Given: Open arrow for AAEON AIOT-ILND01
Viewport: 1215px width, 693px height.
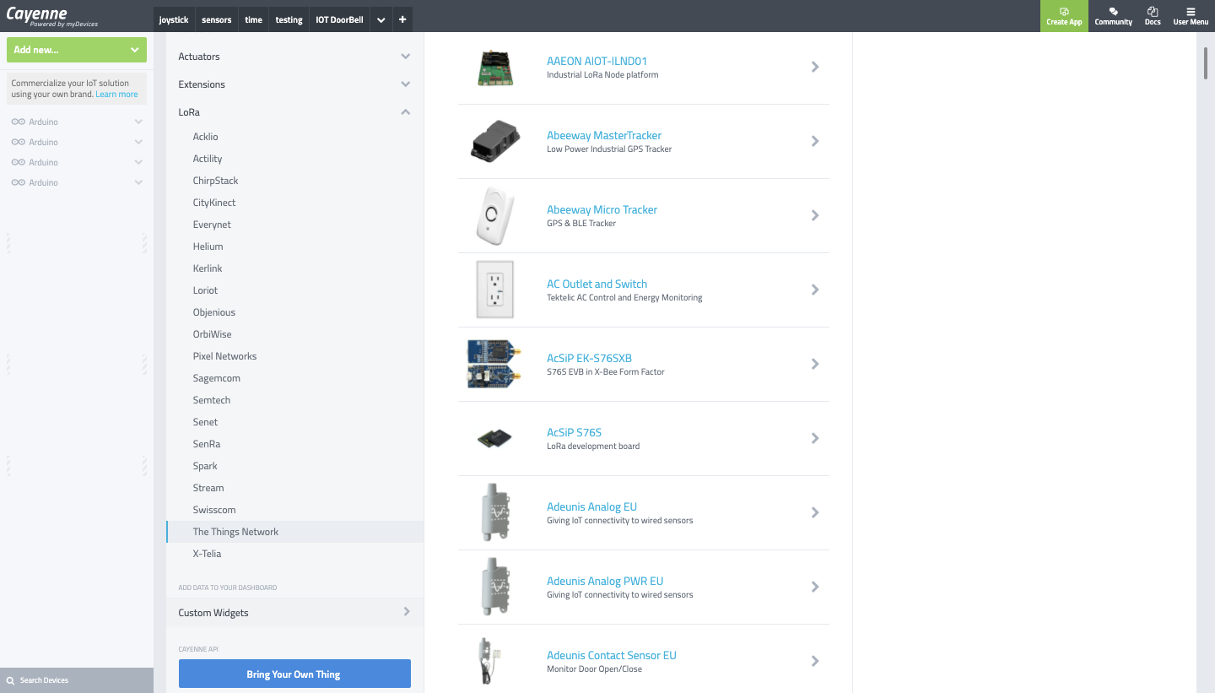Looking at the screenshot, I should coord(815,67).
